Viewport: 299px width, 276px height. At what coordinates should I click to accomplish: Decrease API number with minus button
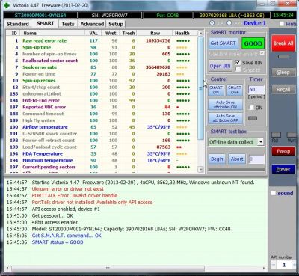[x=274, y=265]
